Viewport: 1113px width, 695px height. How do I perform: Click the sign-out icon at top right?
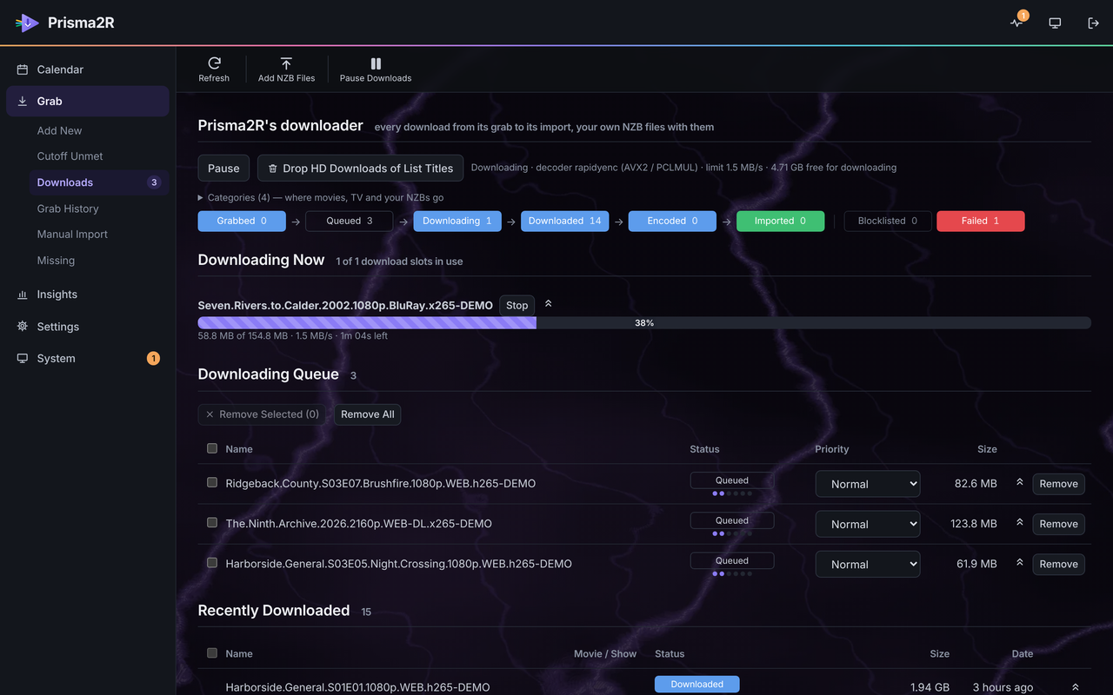1093,23
